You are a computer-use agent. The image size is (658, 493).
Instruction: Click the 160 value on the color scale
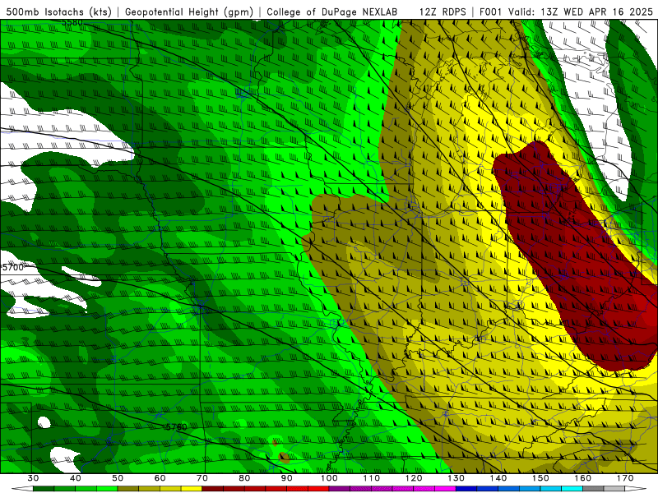pos(583,478)
